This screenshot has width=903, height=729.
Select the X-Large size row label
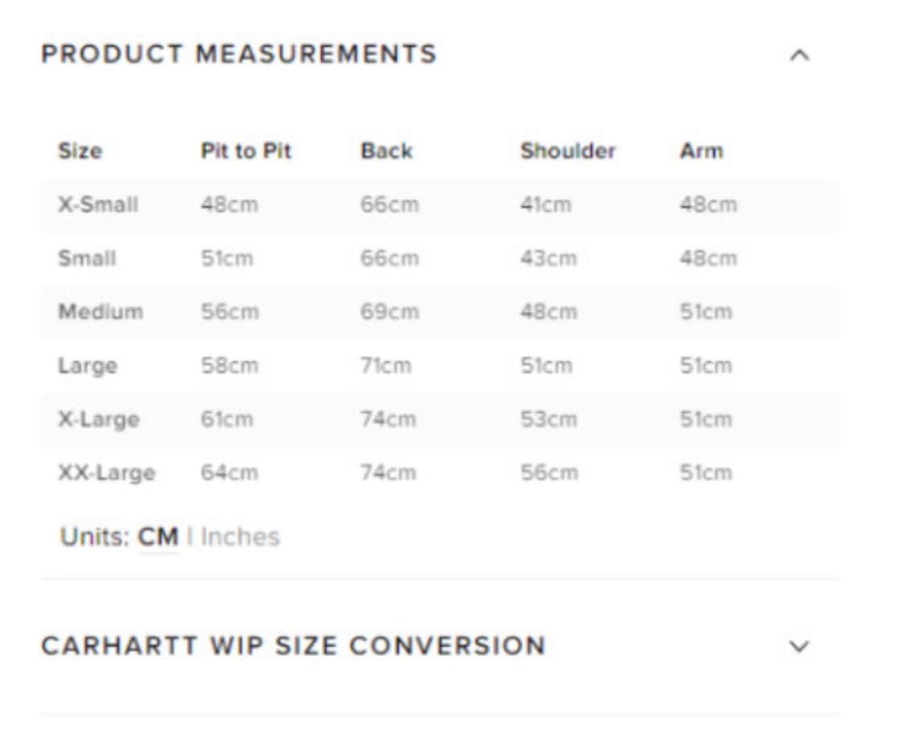click(x=99, y=419)
